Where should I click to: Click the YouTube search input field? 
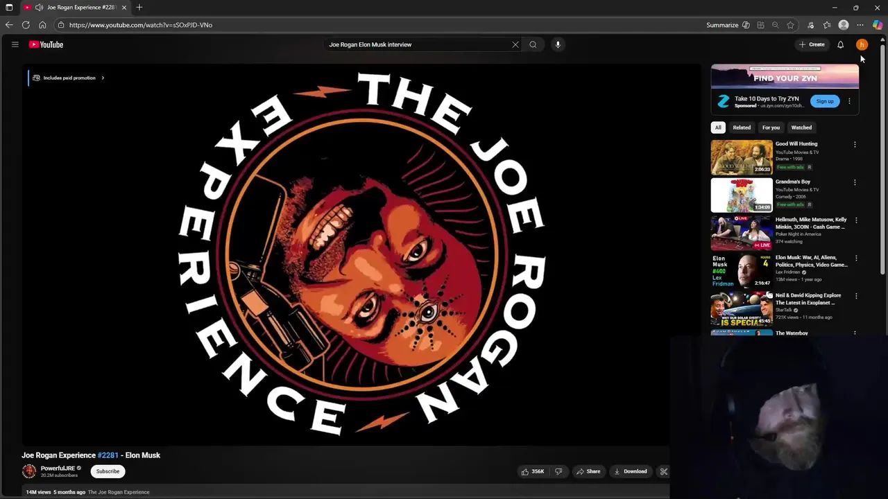[418, 44]
